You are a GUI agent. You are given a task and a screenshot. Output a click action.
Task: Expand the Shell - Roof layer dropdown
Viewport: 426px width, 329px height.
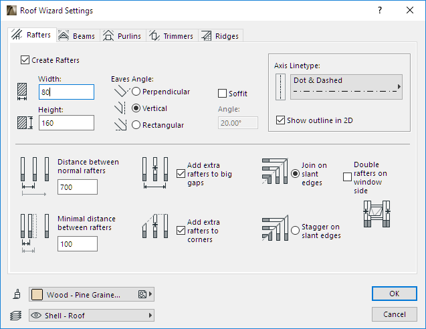92,315
